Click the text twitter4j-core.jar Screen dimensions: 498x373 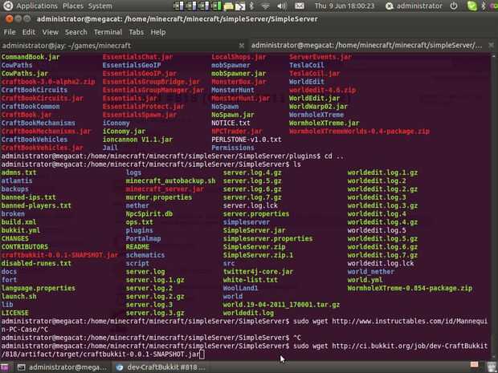(x=258, y=271)
